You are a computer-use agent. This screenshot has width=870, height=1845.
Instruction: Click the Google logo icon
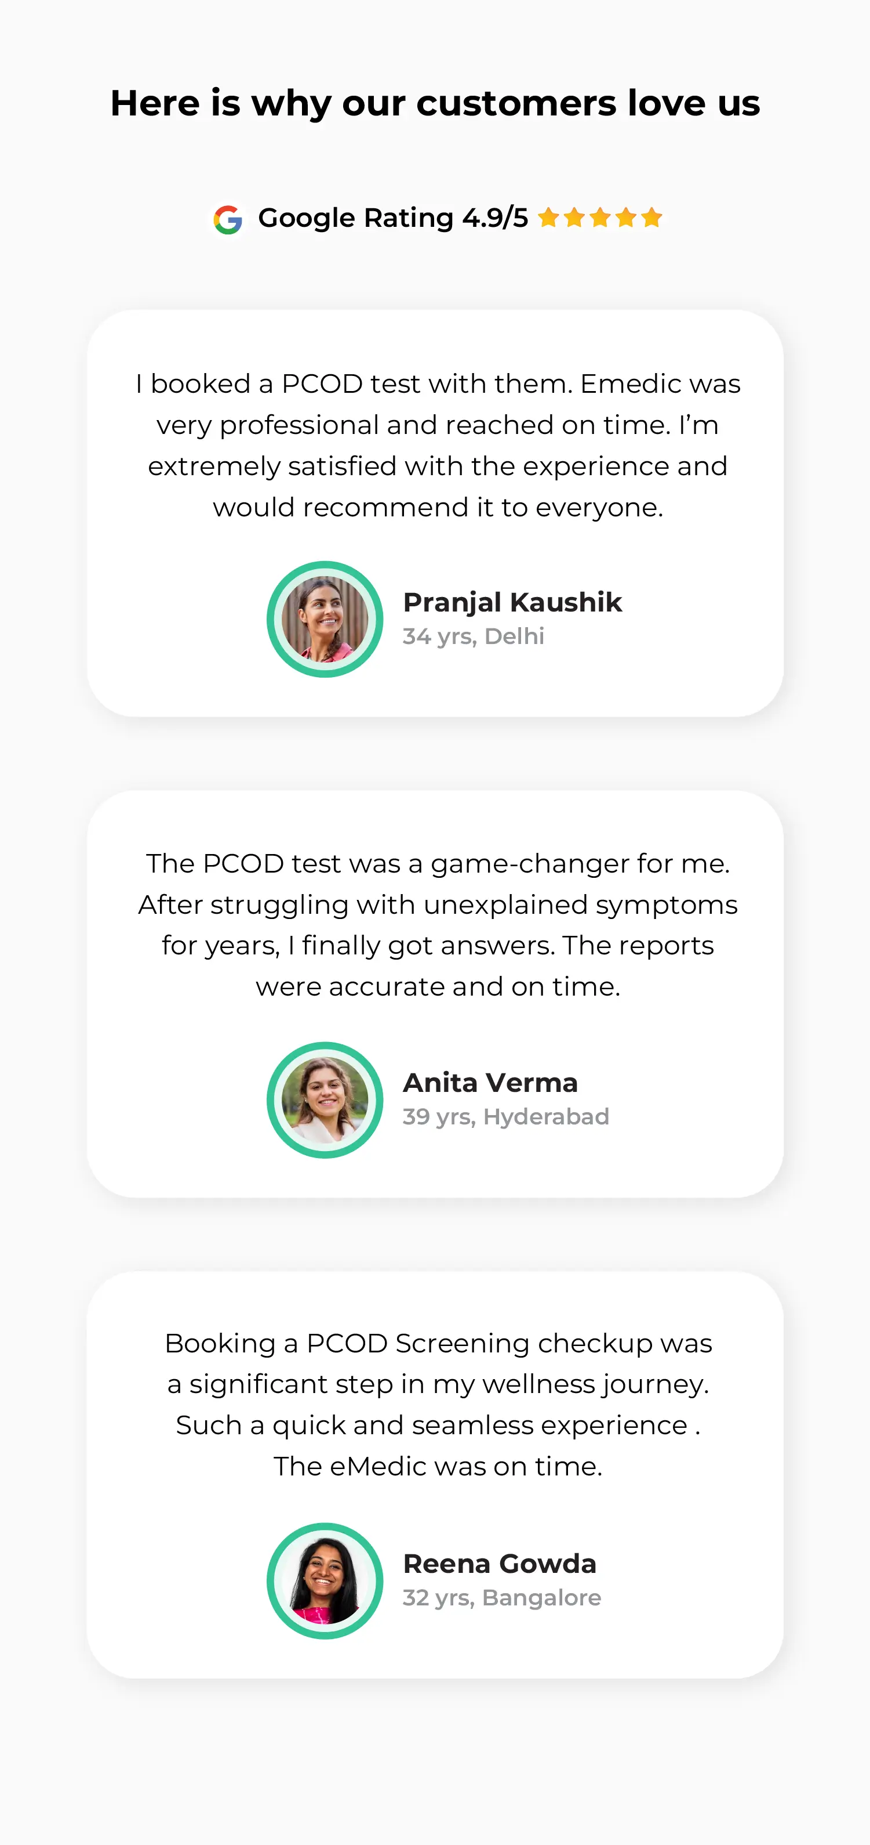pos(228,219)
